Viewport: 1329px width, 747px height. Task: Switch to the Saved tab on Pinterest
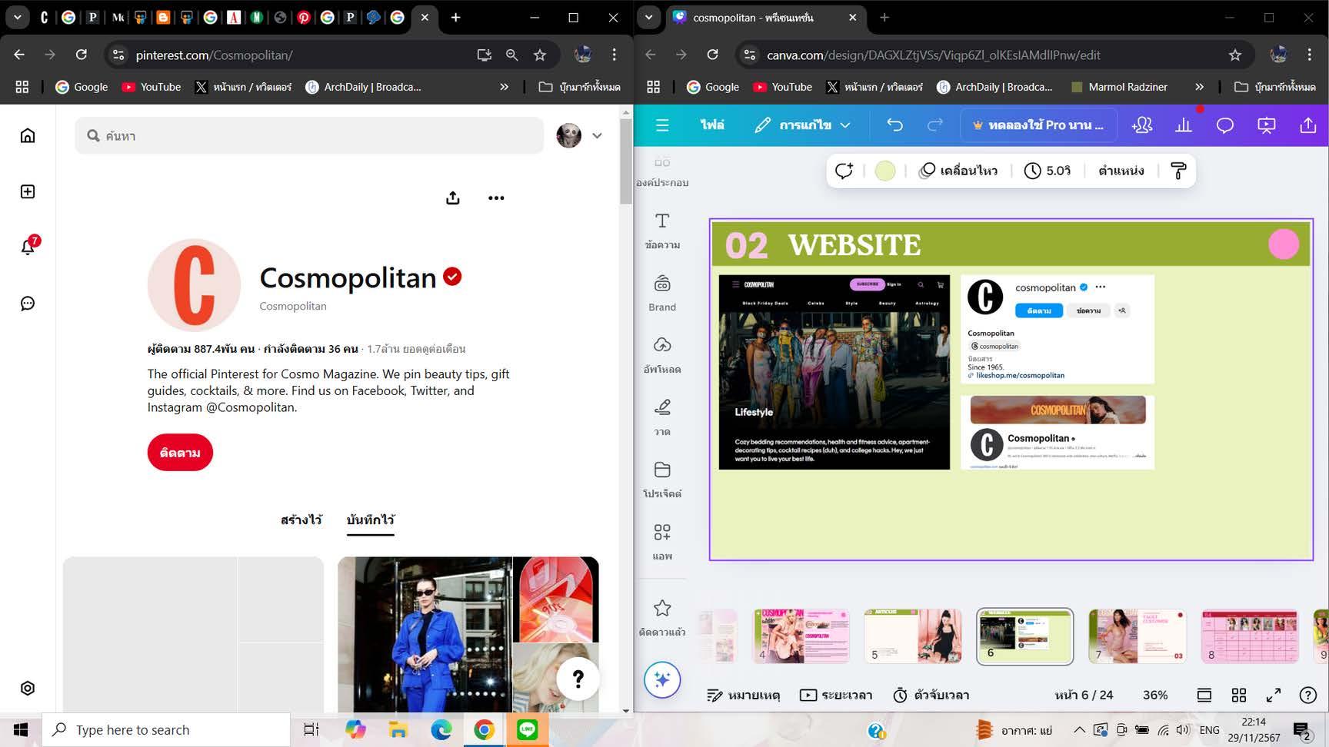tap(371, 520)
